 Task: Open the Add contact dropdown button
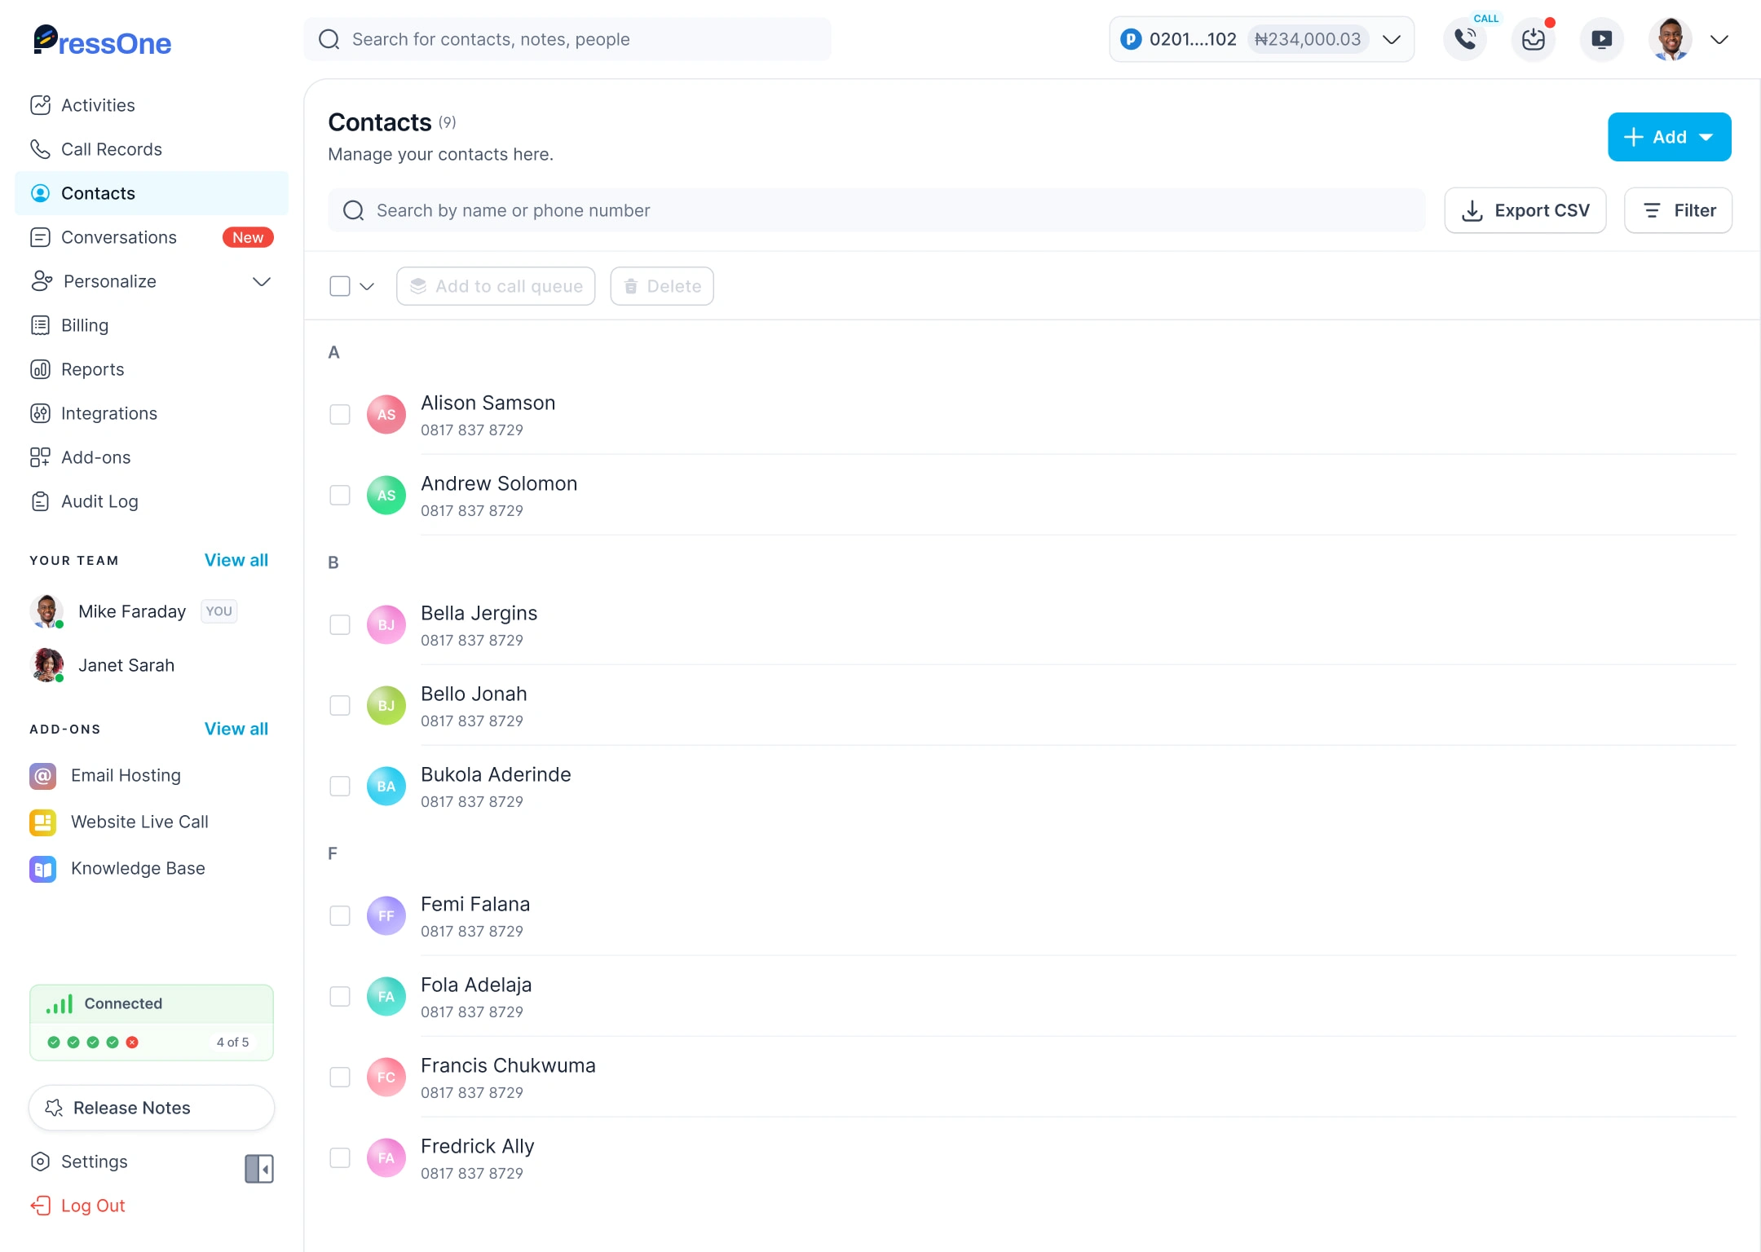click(x=1669, y=137)
